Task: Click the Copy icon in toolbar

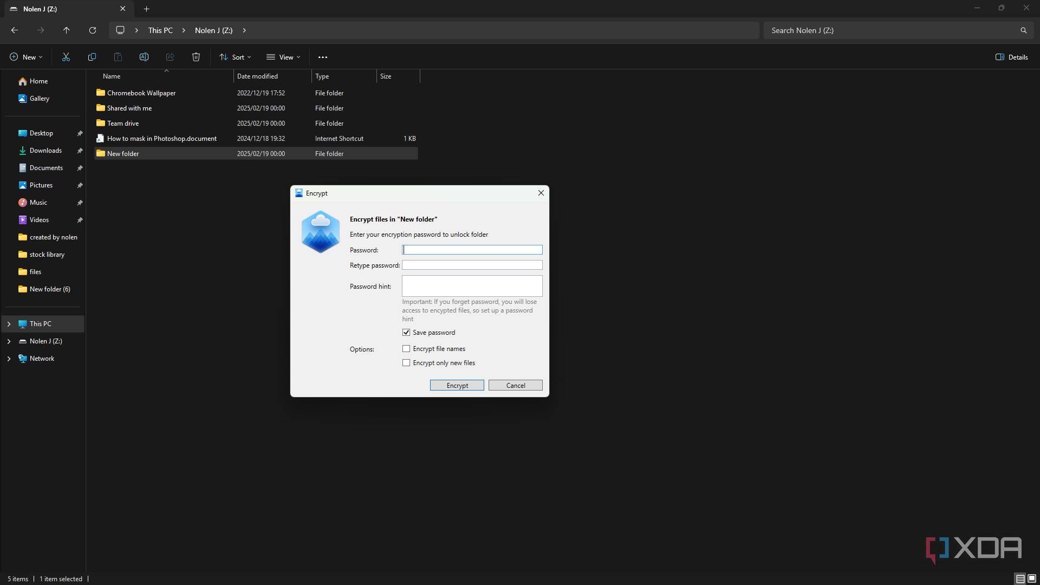Action: (x=92, y=57)
